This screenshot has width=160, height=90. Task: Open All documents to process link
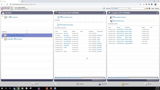pyautogui.click(x=98, y=80)
